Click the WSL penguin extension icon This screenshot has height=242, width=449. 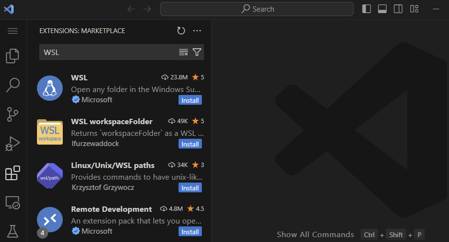pos(50,88)
